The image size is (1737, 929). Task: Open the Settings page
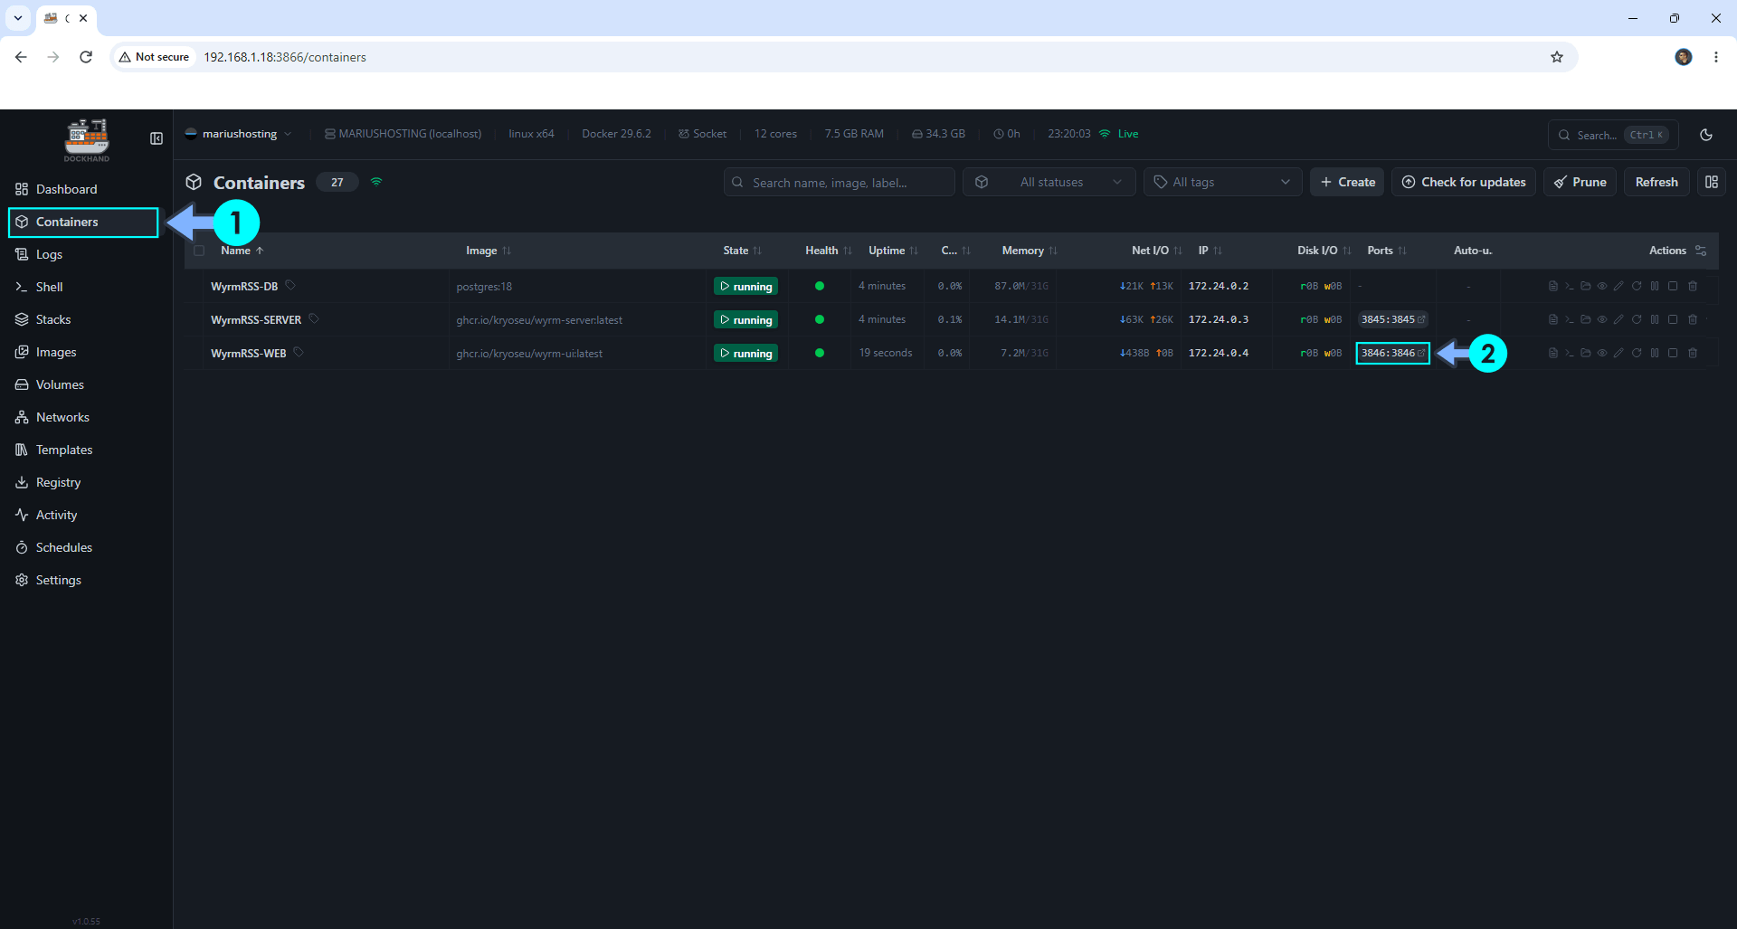[x=83, y=580]
